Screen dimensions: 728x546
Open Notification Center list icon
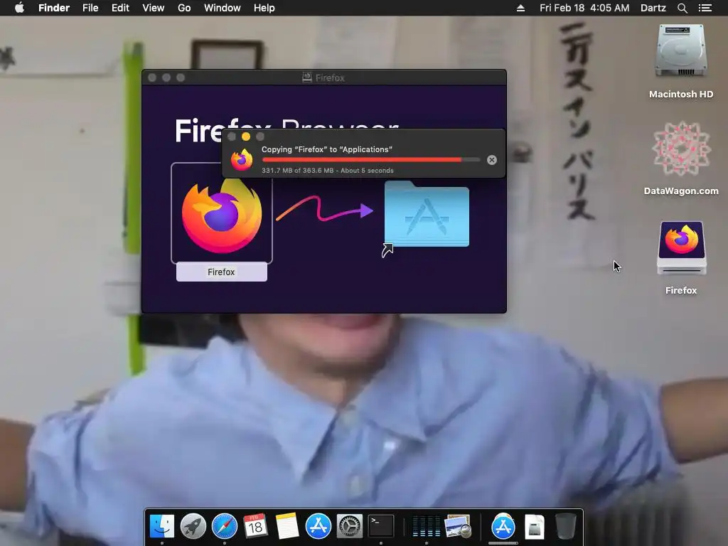(705, 8)
